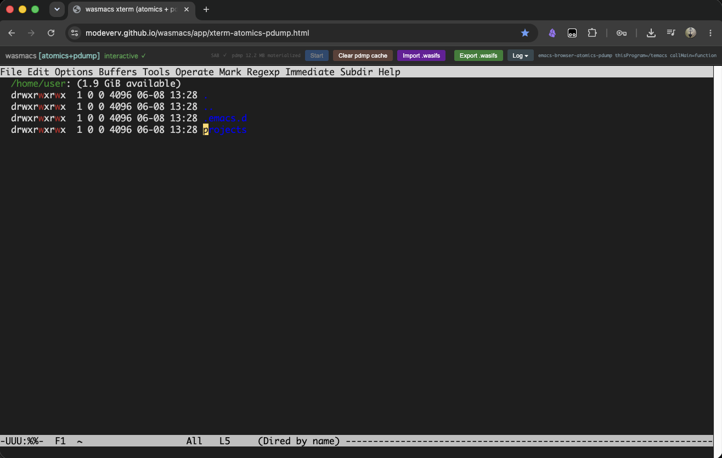Image resolution: width=722 pixels, height=458 pixels.
Task: Click the address bar URL field
Action: click(302, 33)
